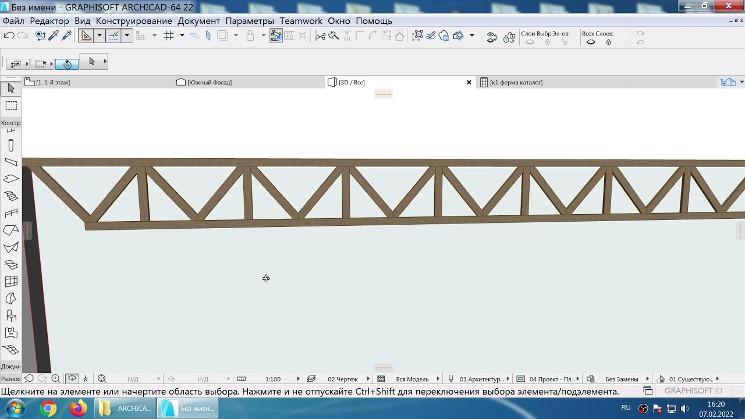The image size is (745, 419).
Task: Collapse the Констр toolbox section header
Action: coord(11,123)
